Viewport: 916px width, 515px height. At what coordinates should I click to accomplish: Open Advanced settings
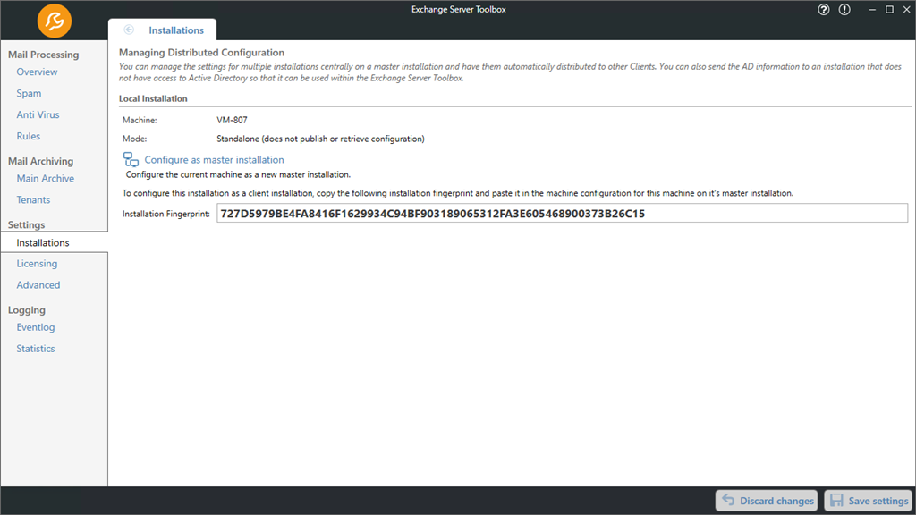38,285
